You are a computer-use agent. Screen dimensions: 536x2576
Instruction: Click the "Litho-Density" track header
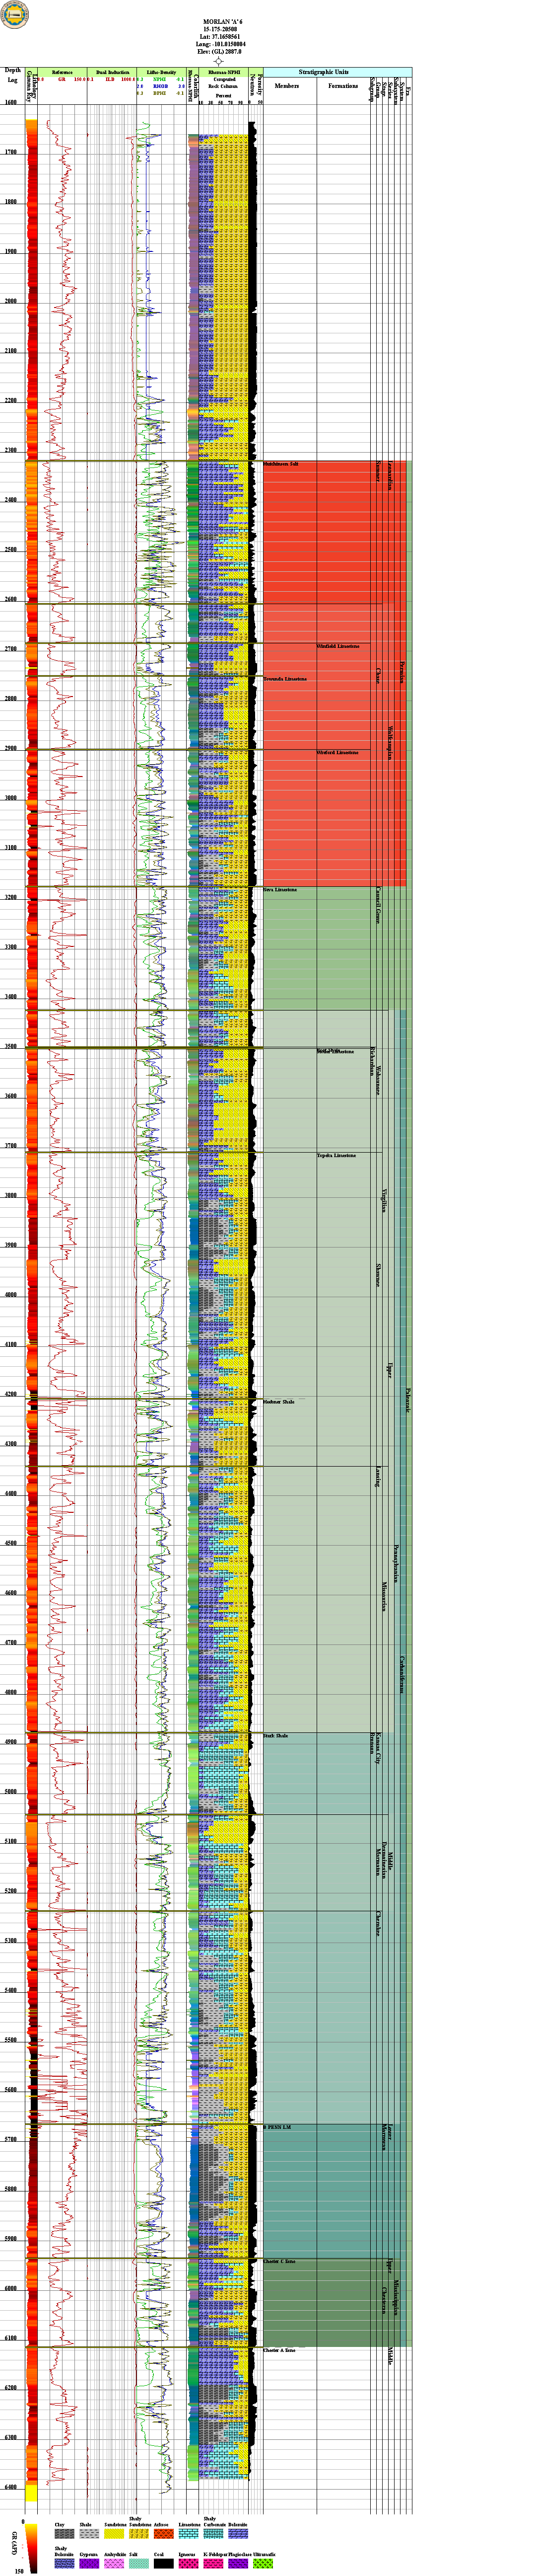[162, 73]
